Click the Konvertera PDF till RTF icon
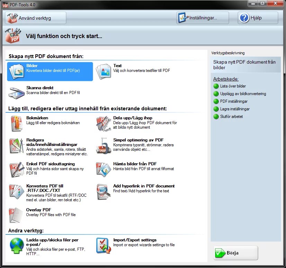 [x=17, y=192]
